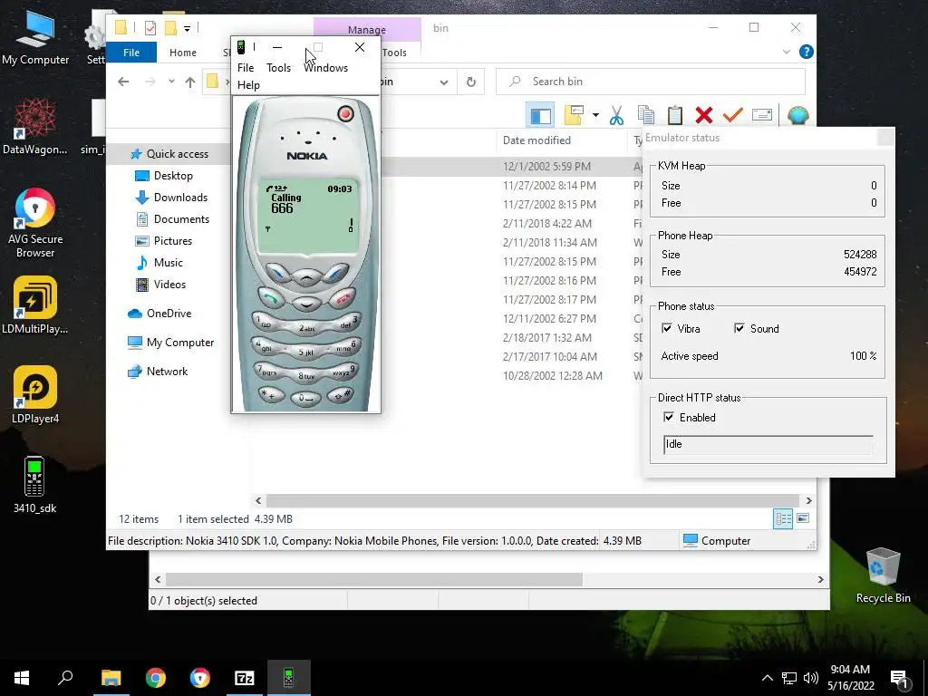The width and height of the screenshot is (928, 696).
Task: Open the recent locations dropdown
Action: [x=171, y=82]
